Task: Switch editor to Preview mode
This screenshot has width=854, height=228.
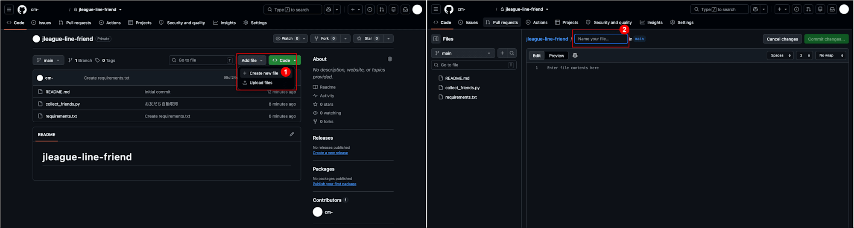Action: pos(556,56)
